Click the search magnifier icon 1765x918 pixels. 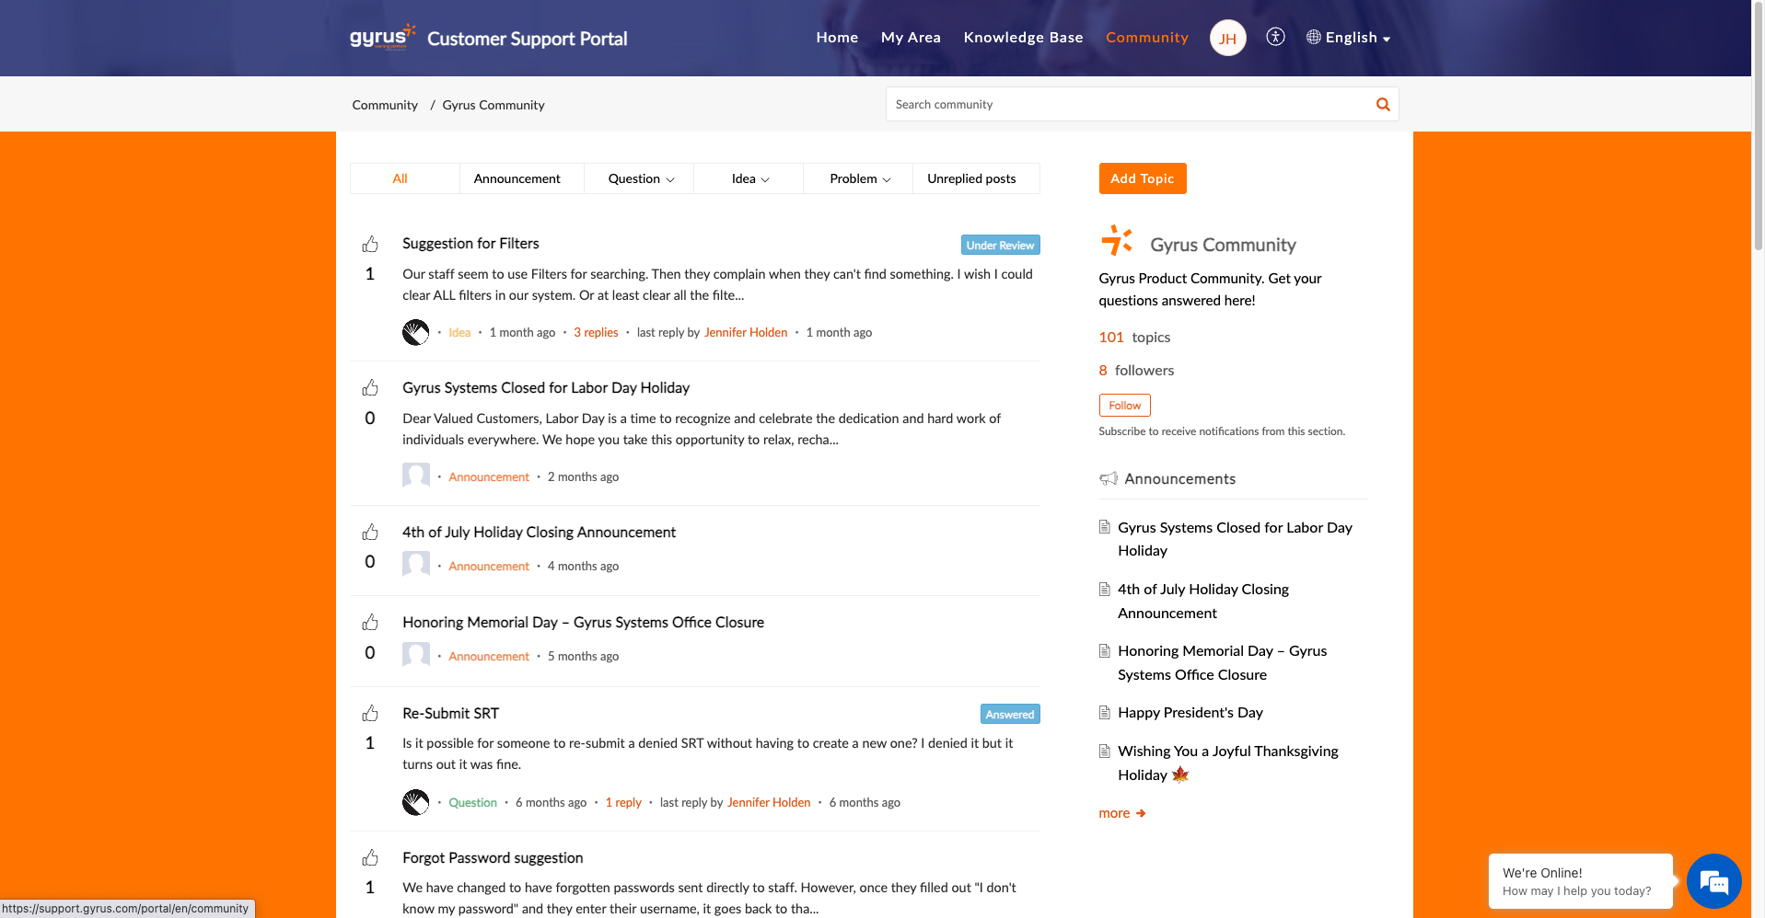pyautogui.click(x=1382, y=105)
